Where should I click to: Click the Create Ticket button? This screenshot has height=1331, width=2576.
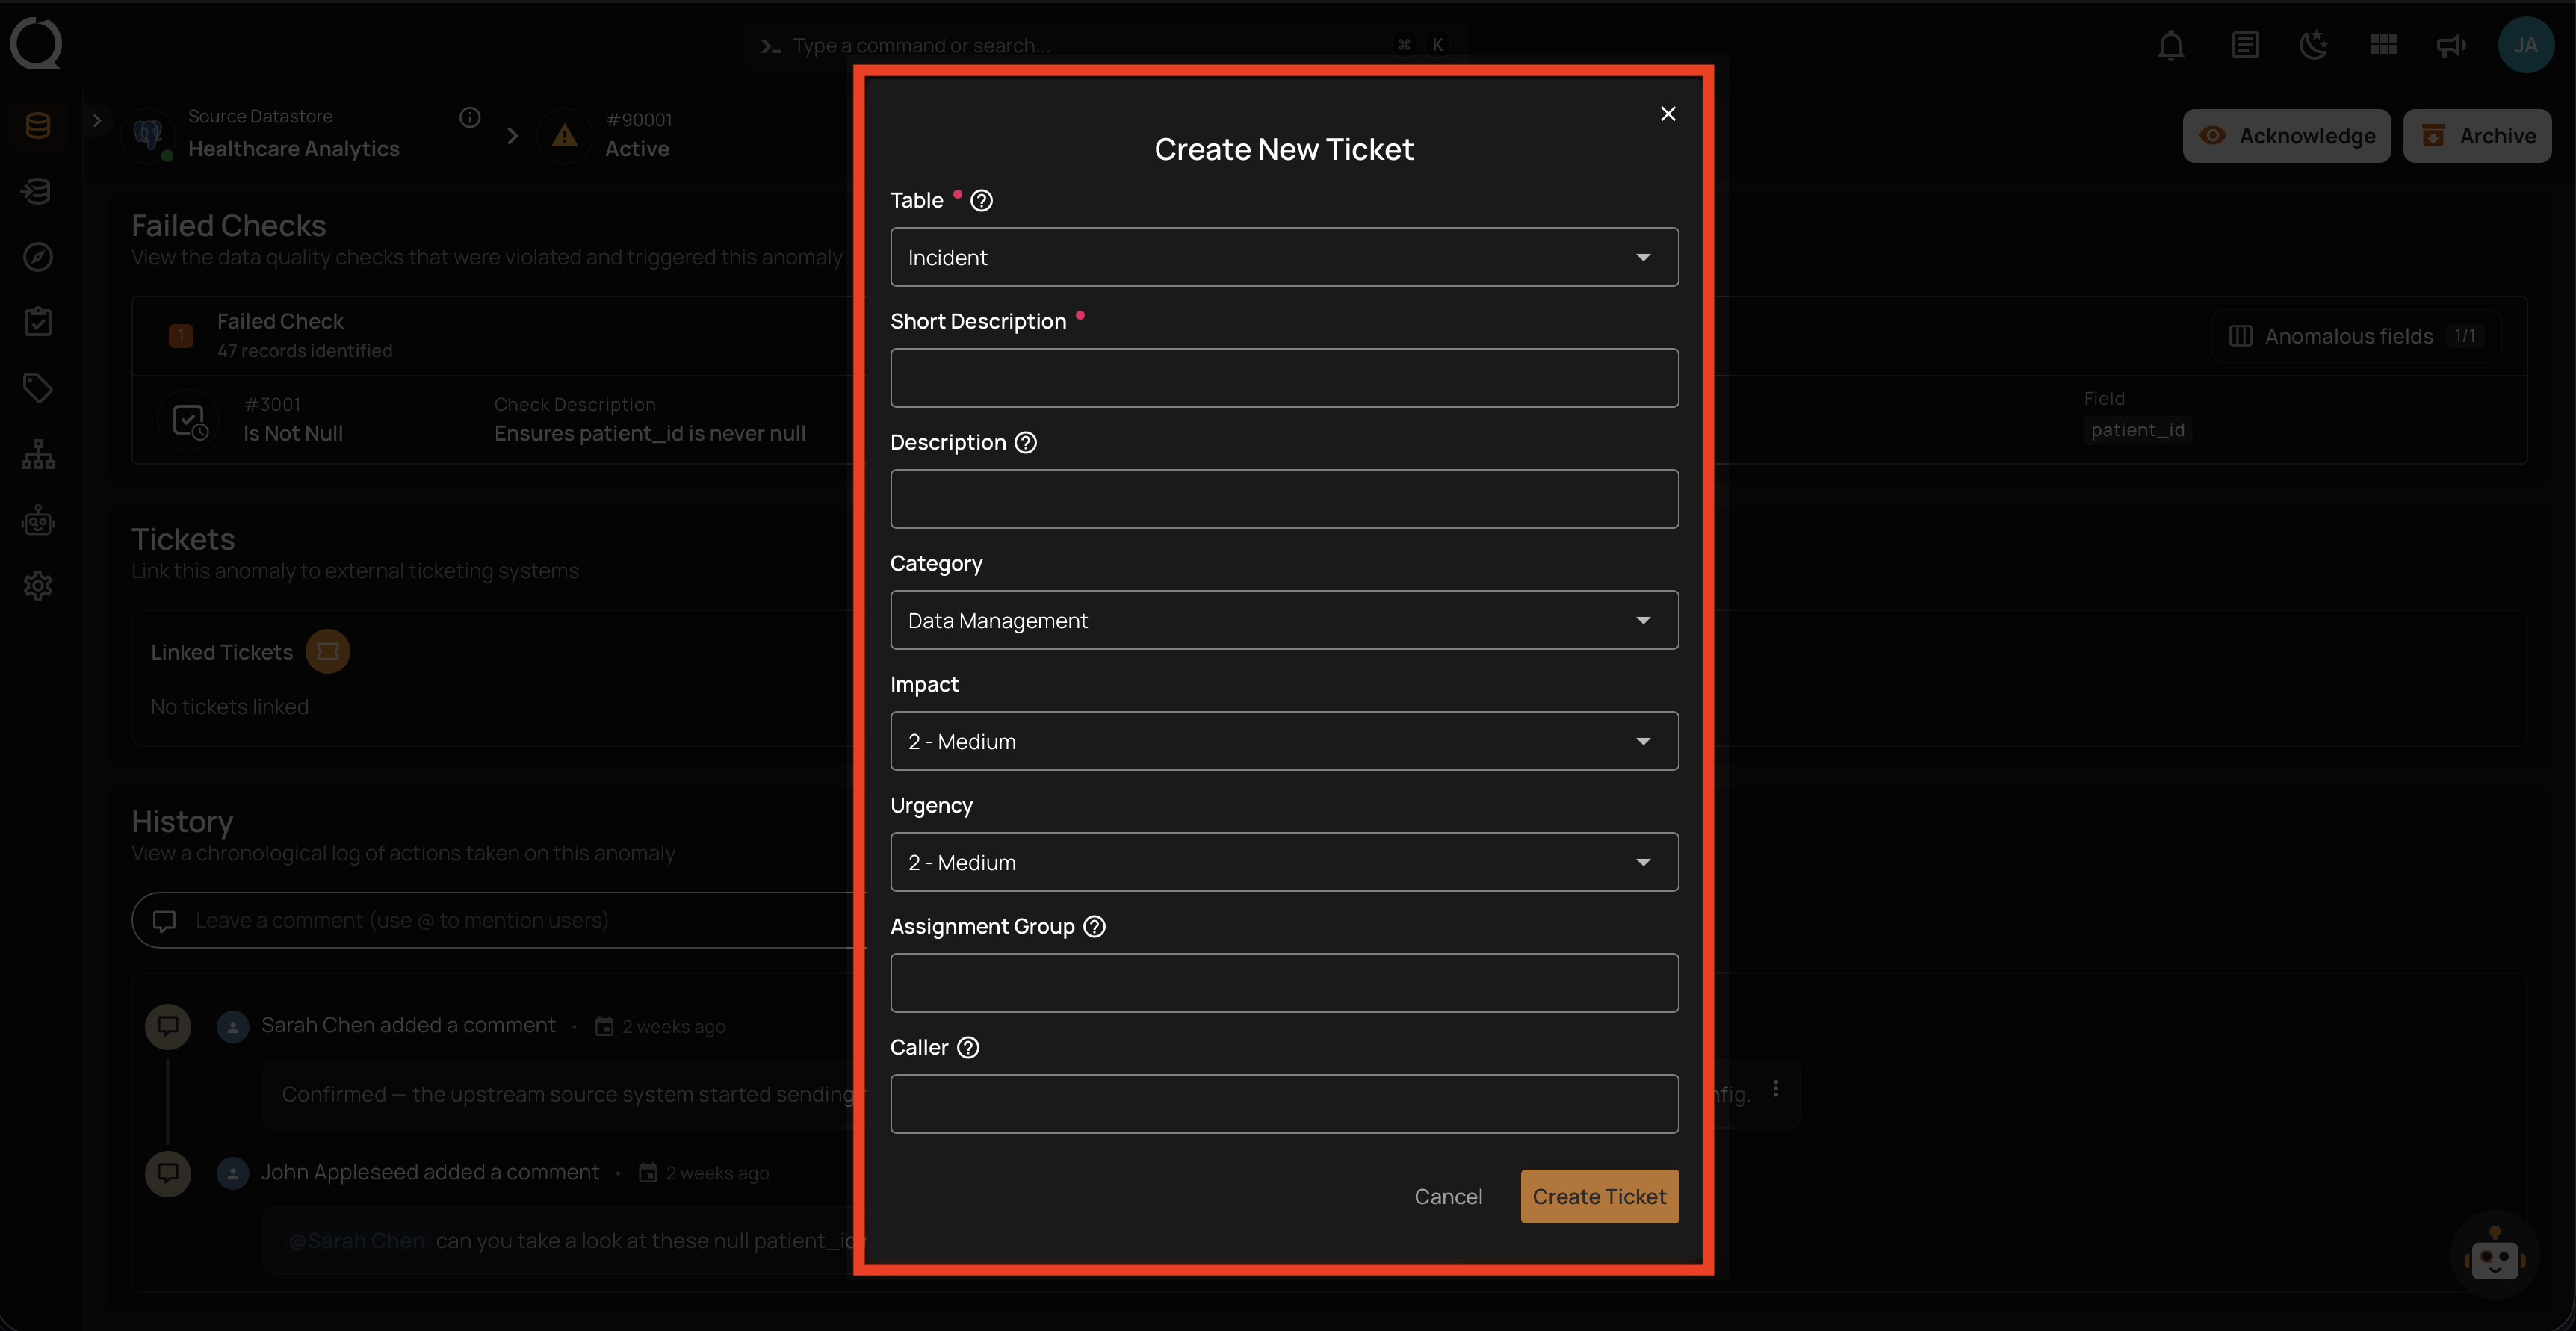pyautogui.click(x=1599, y=1197)
